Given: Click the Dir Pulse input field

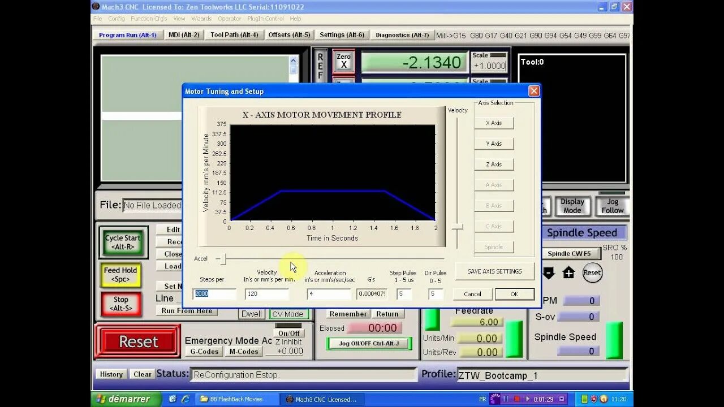Looking at the screenshot, I should [436, 294].
